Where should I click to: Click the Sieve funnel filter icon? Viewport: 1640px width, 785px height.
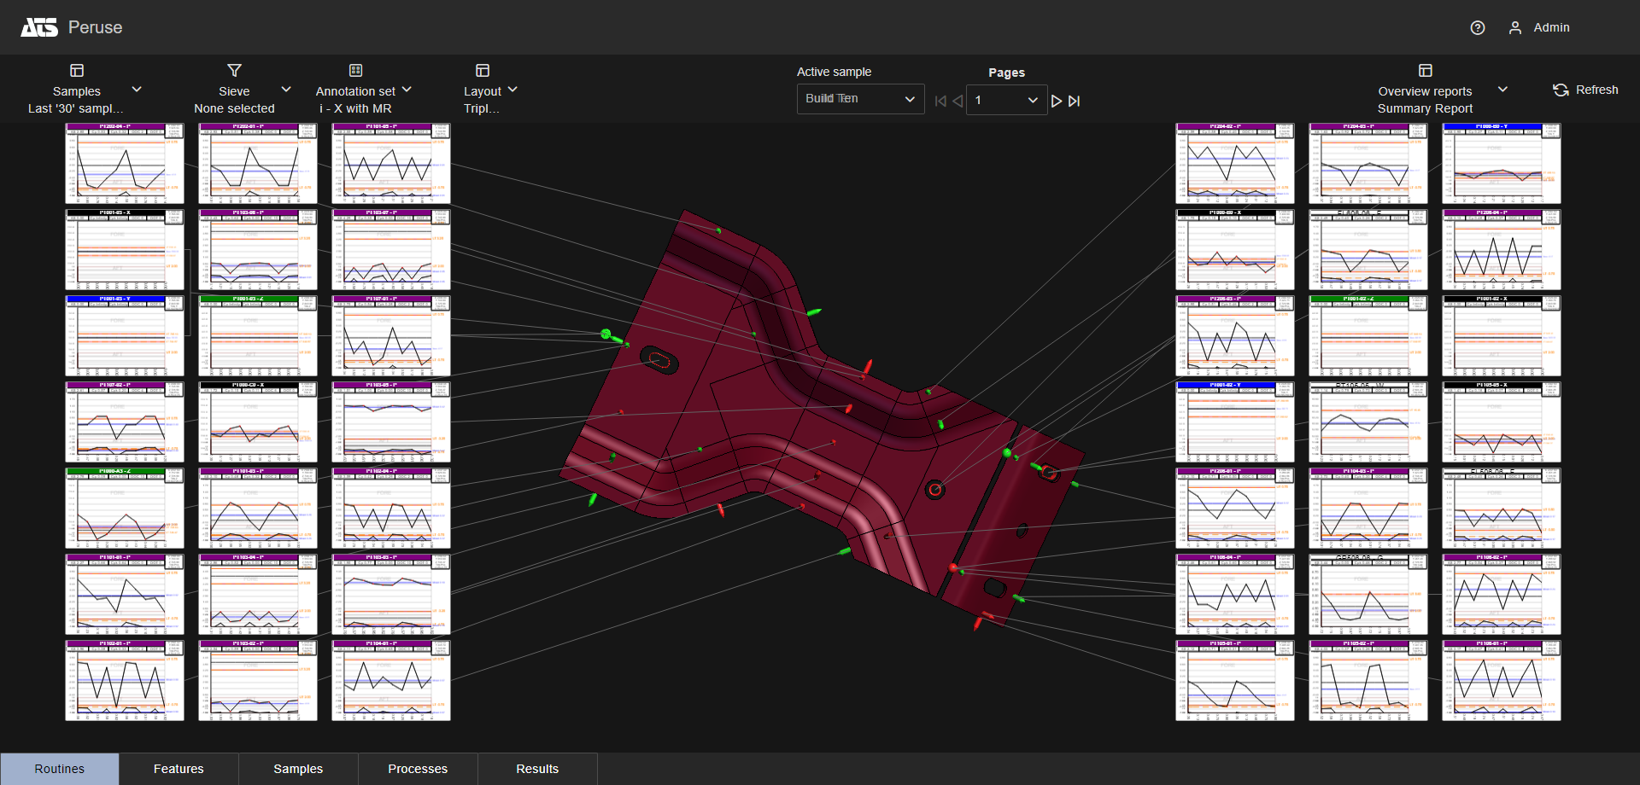click(234, 70)
